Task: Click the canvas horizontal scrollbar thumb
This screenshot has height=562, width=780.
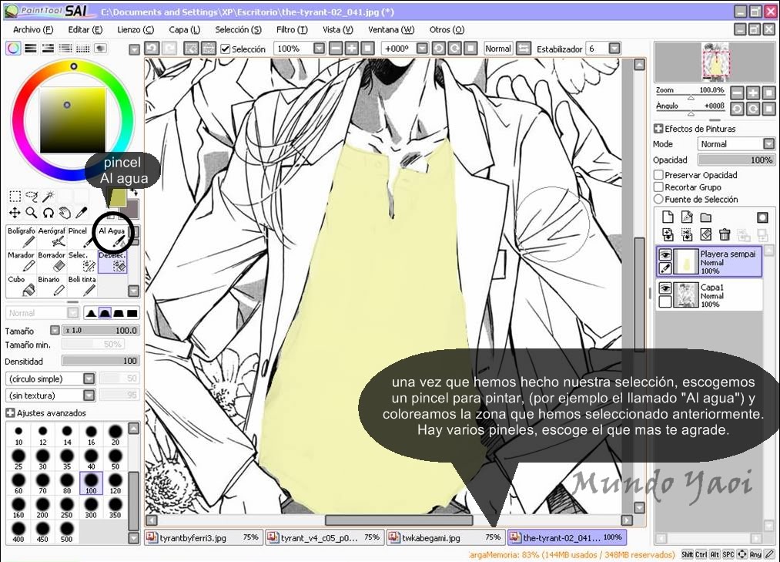Action: click(399, 520)
